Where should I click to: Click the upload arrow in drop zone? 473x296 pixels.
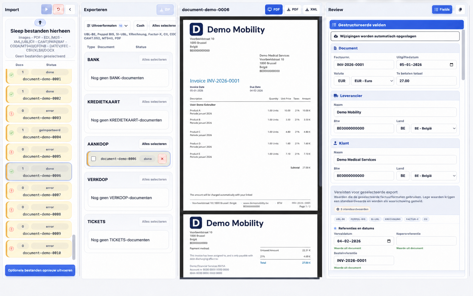click(40, 22)
